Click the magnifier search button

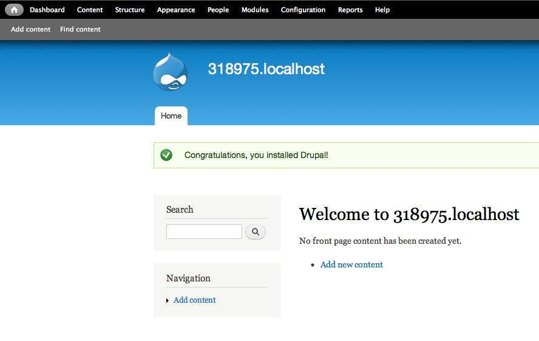256,232
